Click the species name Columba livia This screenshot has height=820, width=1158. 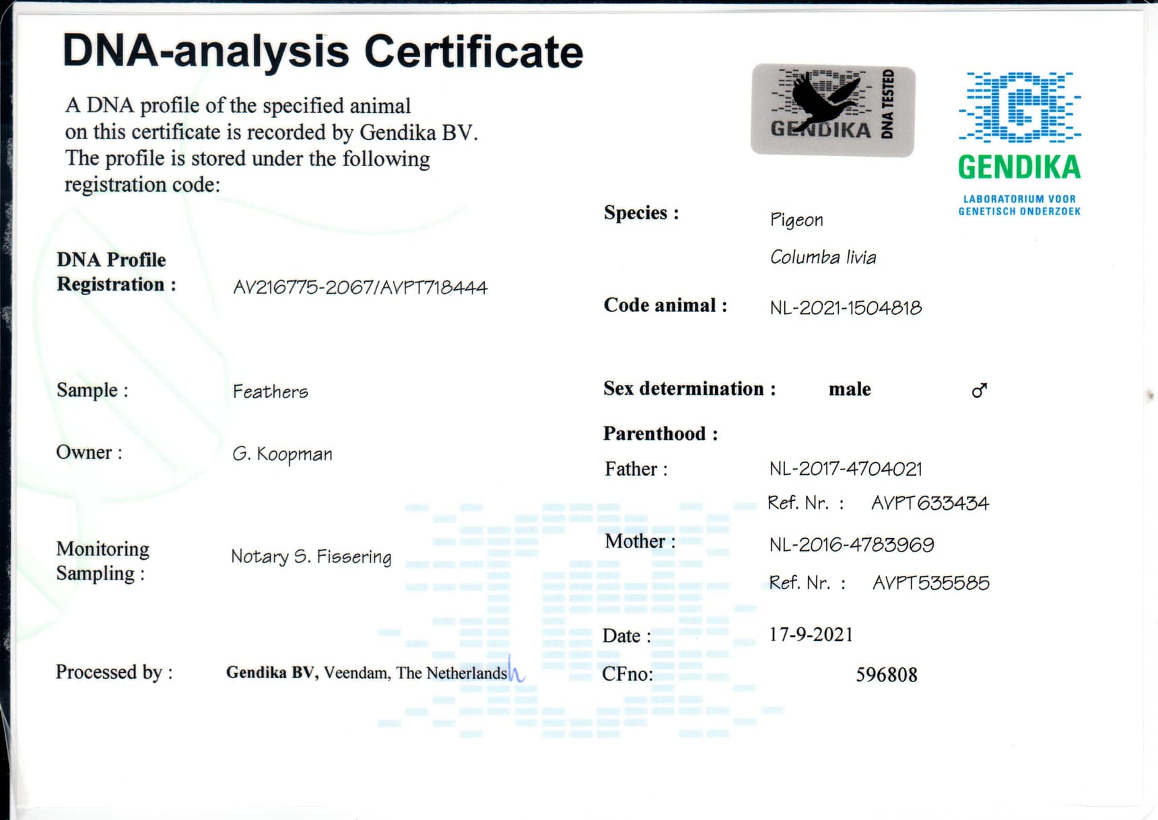[x=823, y=258]
